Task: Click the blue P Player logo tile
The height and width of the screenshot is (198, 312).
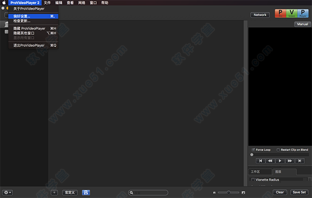Action: point(303,14)
